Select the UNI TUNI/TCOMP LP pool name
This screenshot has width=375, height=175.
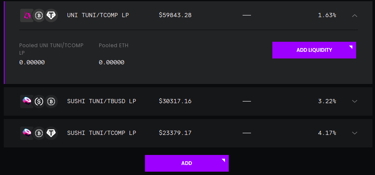(x=98, y=15)
